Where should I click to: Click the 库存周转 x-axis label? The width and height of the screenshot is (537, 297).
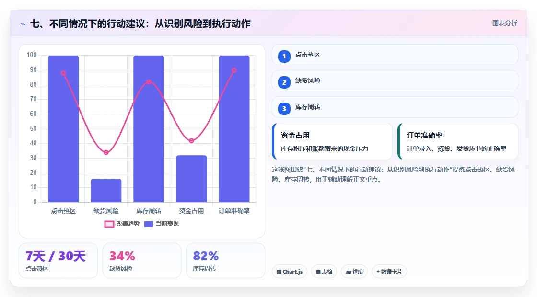(x=149, y=211)
